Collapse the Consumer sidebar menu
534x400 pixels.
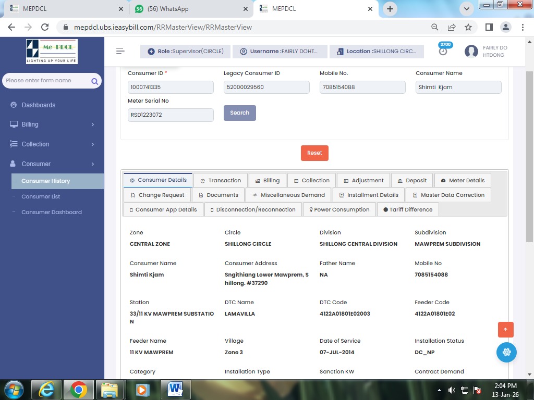point(52,164)
